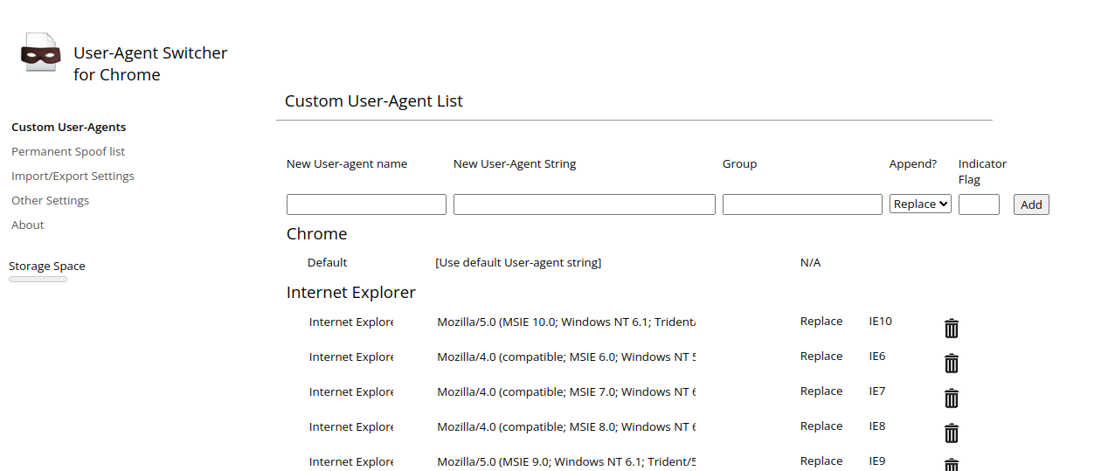Delete the IE6 user-agent entry
Screen dimensions: 1108x471
[952, 364]
